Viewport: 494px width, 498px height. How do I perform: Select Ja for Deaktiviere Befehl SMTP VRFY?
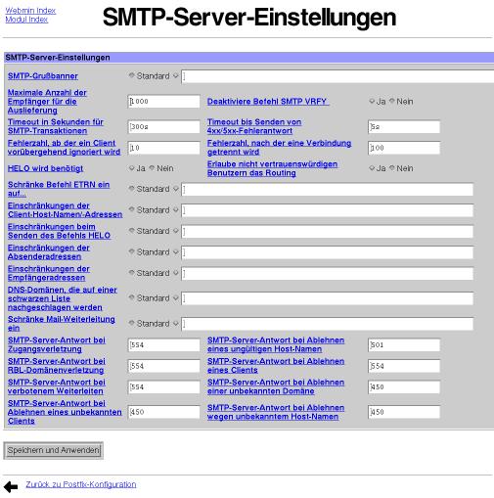tap(372, 101)
